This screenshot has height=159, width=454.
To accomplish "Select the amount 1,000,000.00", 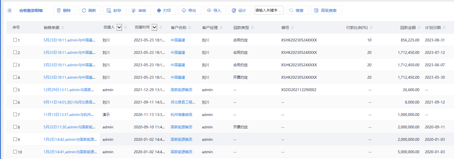I will click(409, 115).
